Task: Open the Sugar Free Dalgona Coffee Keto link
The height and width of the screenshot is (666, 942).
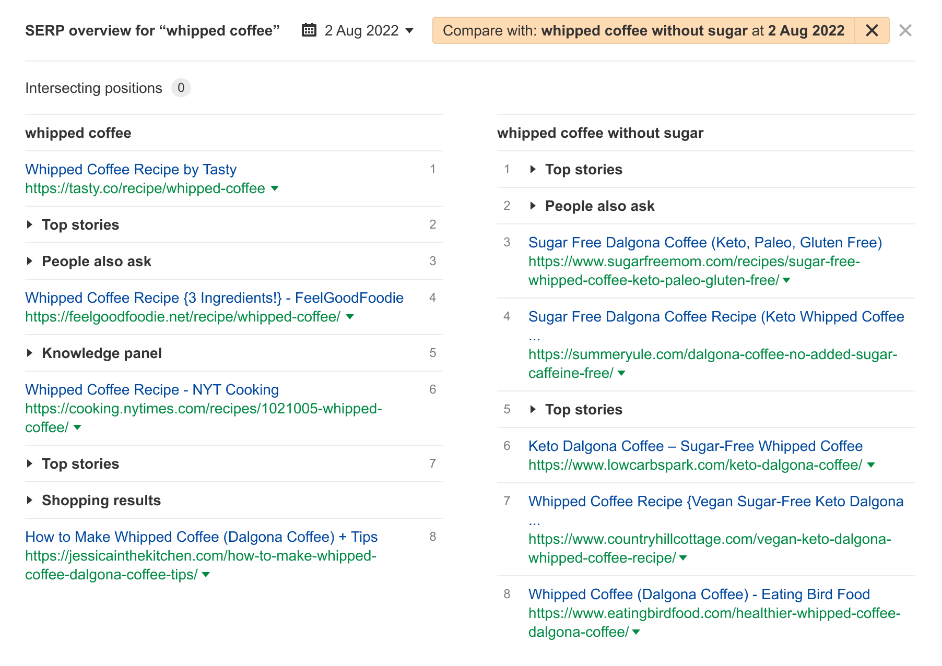Action: pyautogui.click(x=705, y=242)
